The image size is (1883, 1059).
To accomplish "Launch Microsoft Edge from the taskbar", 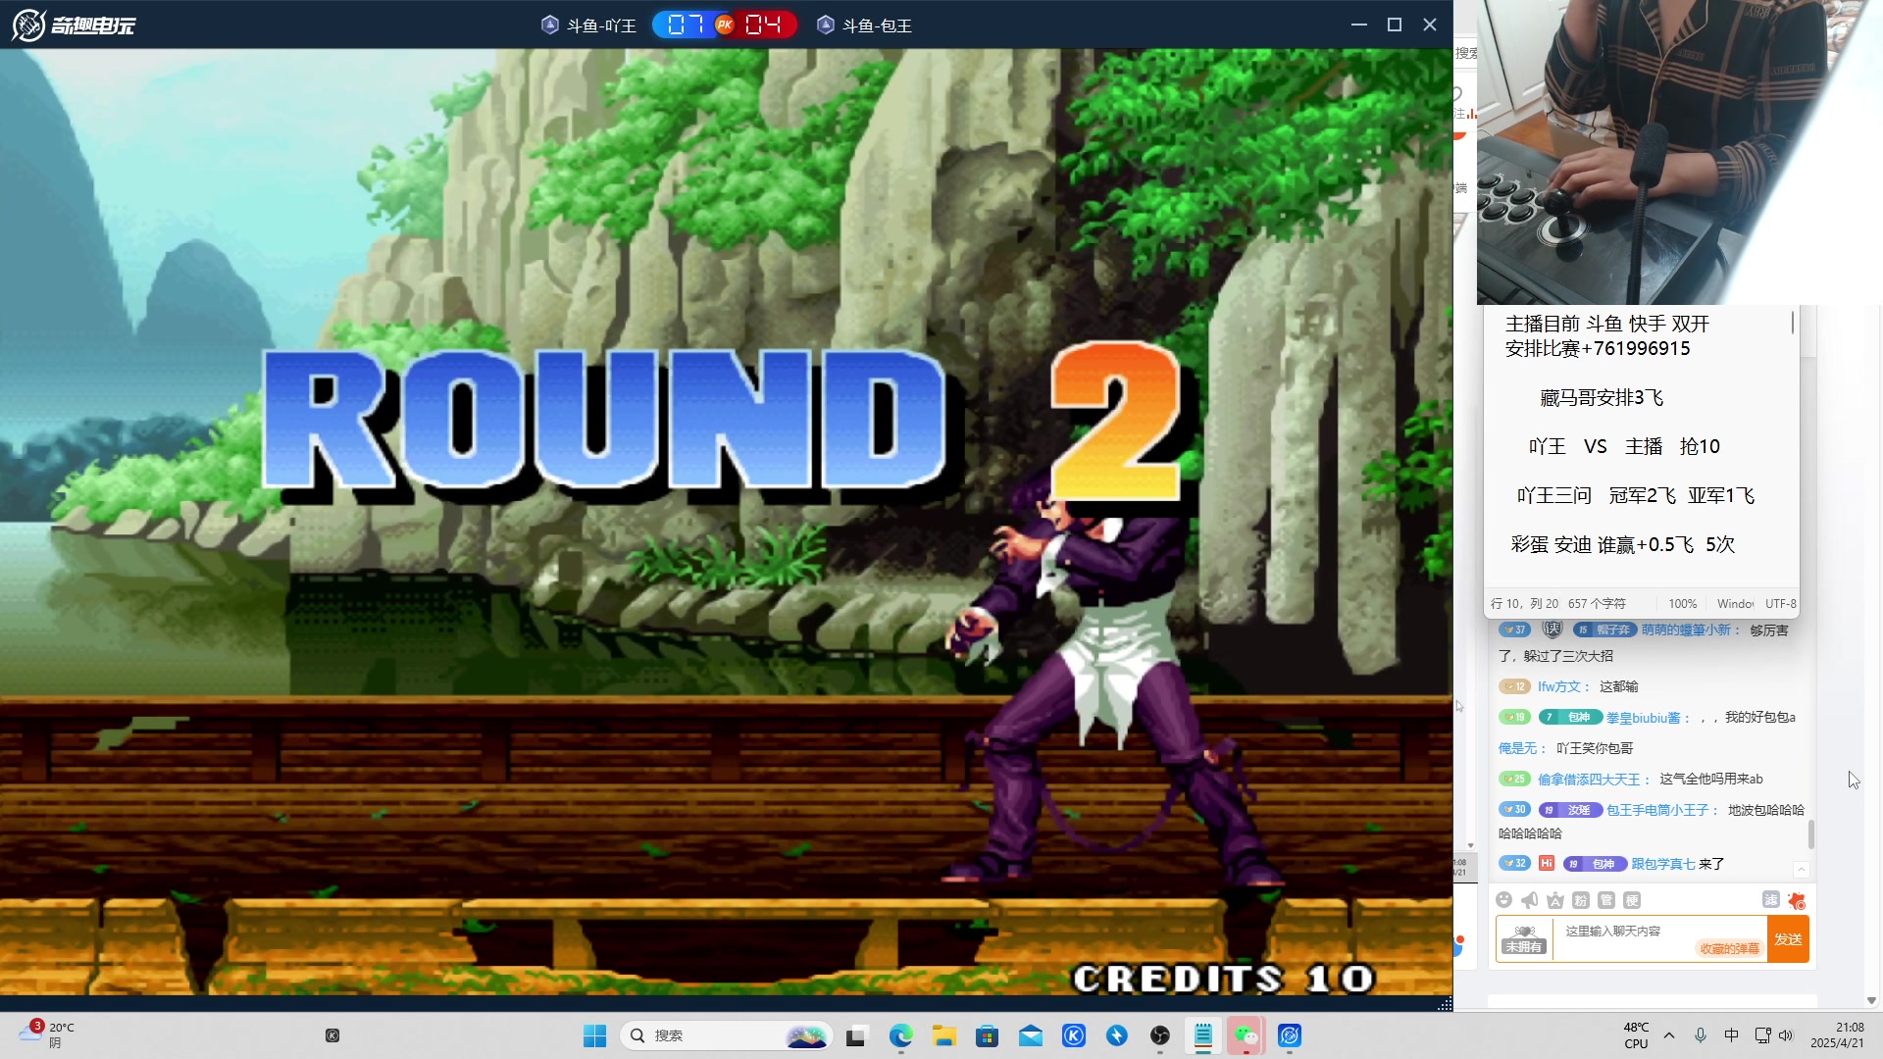I will click(x=900, y=1035).
